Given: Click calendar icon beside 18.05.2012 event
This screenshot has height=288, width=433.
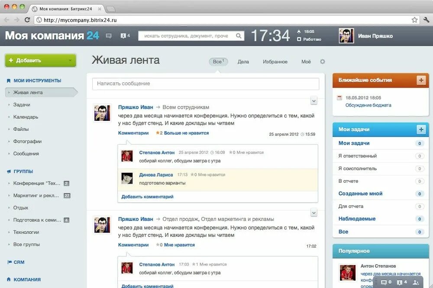Looking at the screenshot, I should pyautogui.click(x=339, y=98).
